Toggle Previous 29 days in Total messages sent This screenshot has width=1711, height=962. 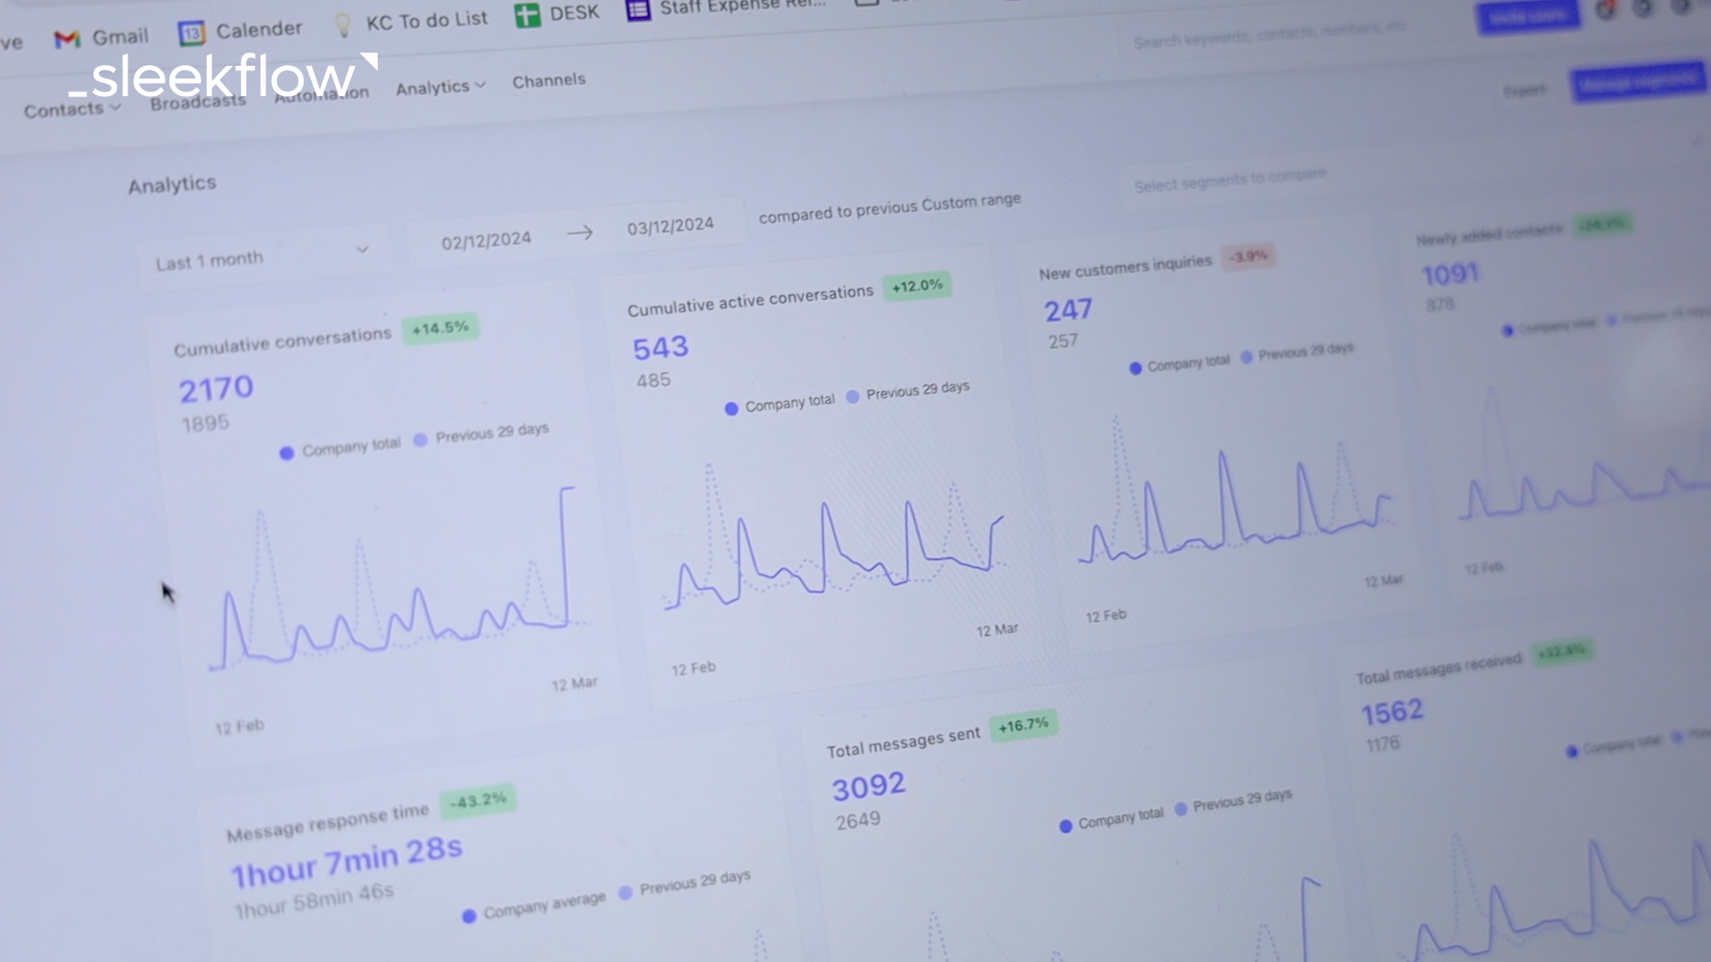pos(1233,801)
